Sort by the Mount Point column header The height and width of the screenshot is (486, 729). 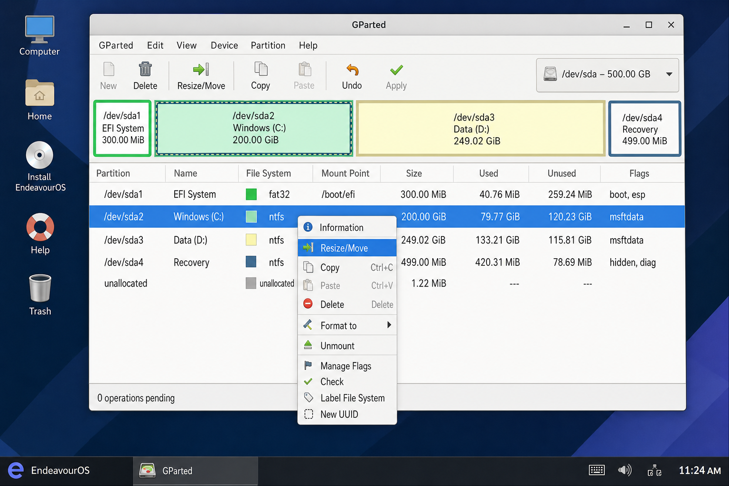346,173
